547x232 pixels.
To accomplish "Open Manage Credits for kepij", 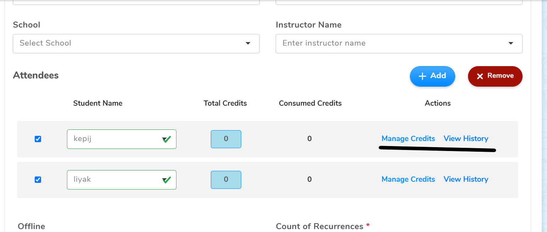I will coord(408,139).
